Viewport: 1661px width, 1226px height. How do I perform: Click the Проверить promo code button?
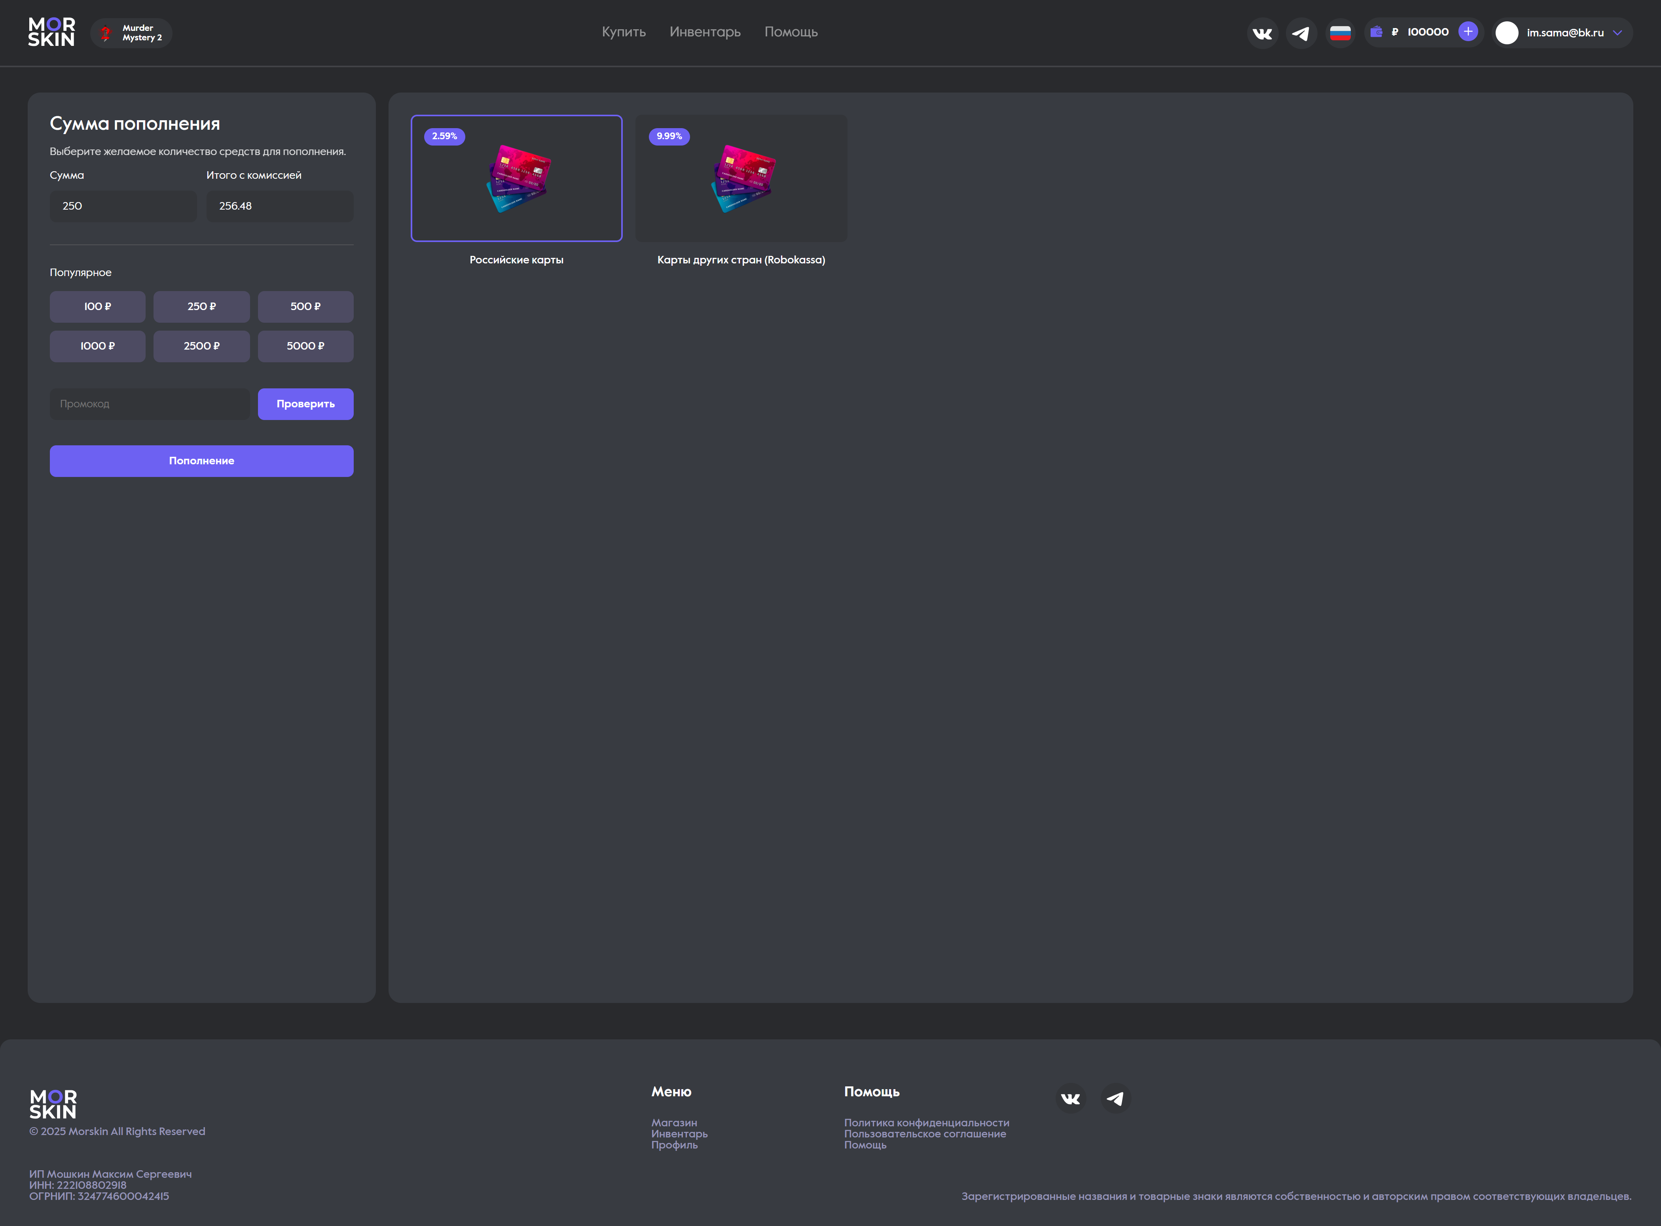pos(305,404)
